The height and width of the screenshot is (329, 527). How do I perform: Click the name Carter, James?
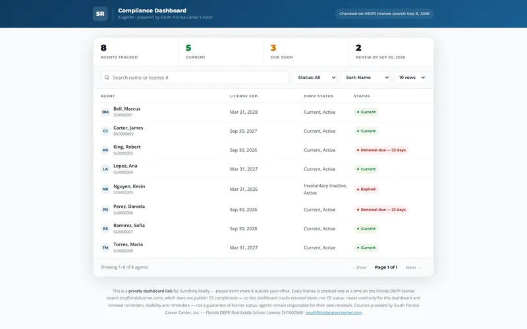click(128, 128)
